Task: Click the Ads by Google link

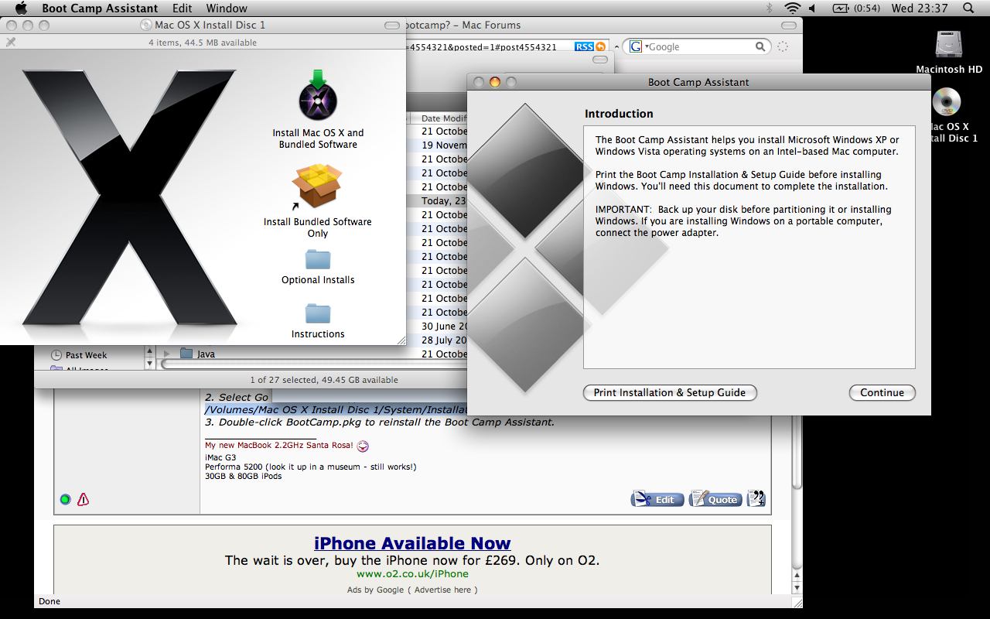Action: point(375,590)
